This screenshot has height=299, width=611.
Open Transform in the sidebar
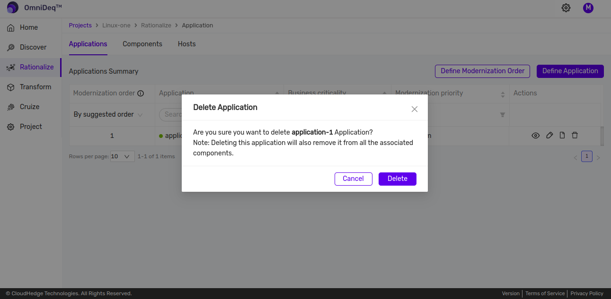(x=31, y=87)
